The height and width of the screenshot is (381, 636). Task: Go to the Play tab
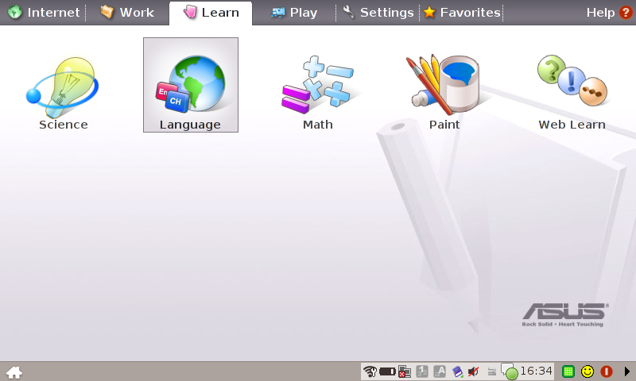point(294,13)
